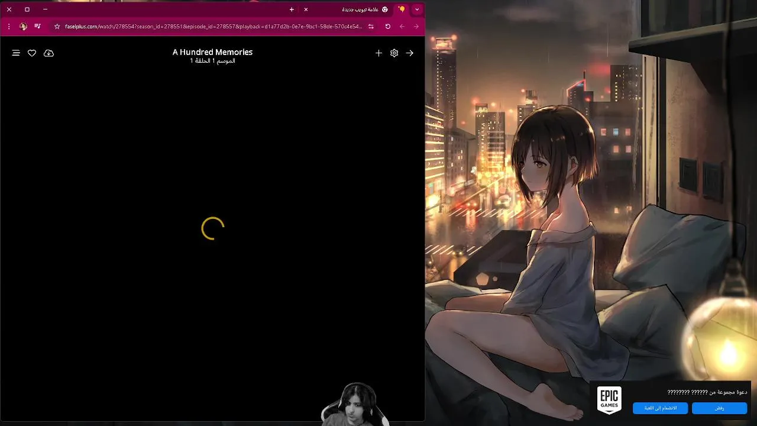Open a new browser tab

click(292, 9)
